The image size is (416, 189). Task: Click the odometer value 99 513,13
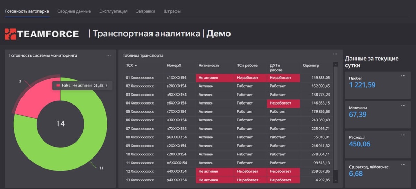coord(322,163)
